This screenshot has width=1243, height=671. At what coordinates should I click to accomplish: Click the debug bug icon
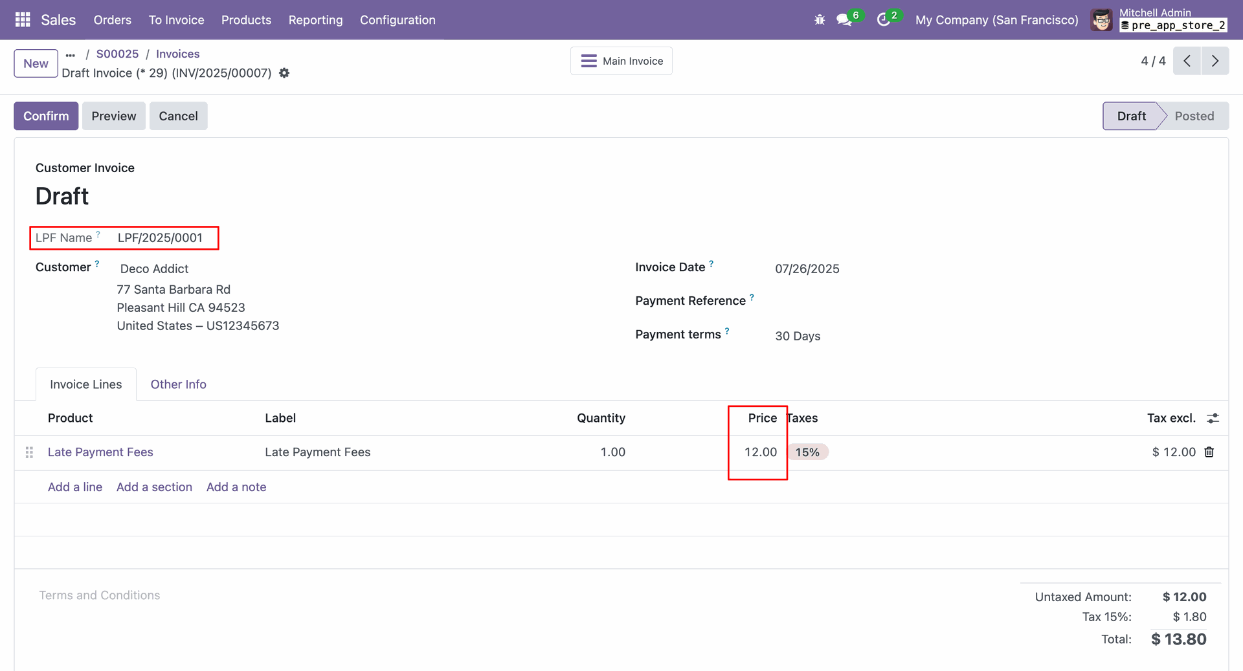(820, 20)
